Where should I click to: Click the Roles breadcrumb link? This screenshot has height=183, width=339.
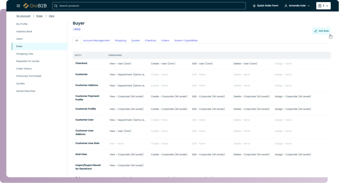tap(39, 16)
